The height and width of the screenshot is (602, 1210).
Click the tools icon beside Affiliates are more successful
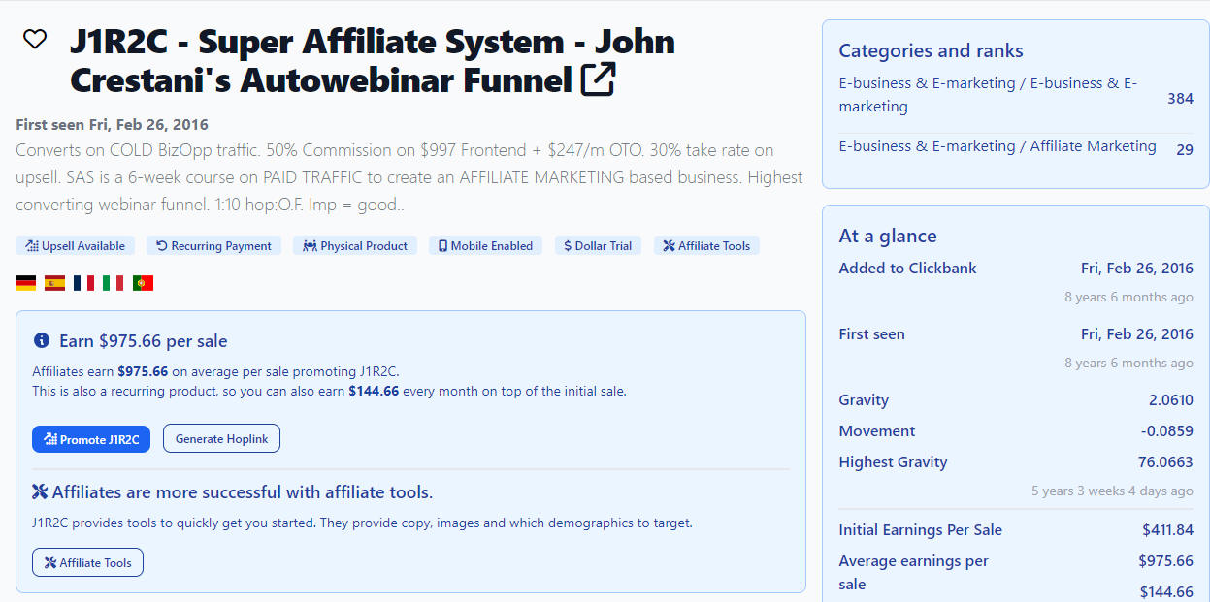[40, 492]
